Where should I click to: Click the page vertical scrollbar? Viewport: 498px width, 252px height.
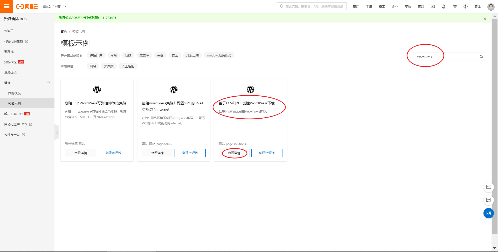click(x=495, y=126)
